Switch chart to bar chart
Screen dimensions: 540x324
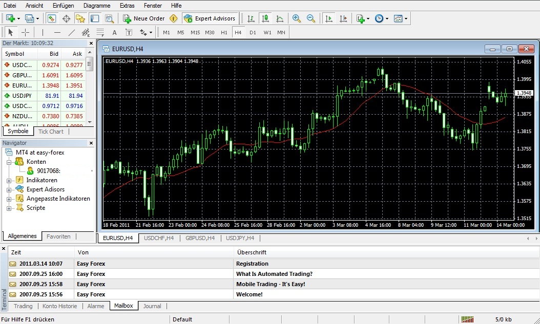(251, 18)
